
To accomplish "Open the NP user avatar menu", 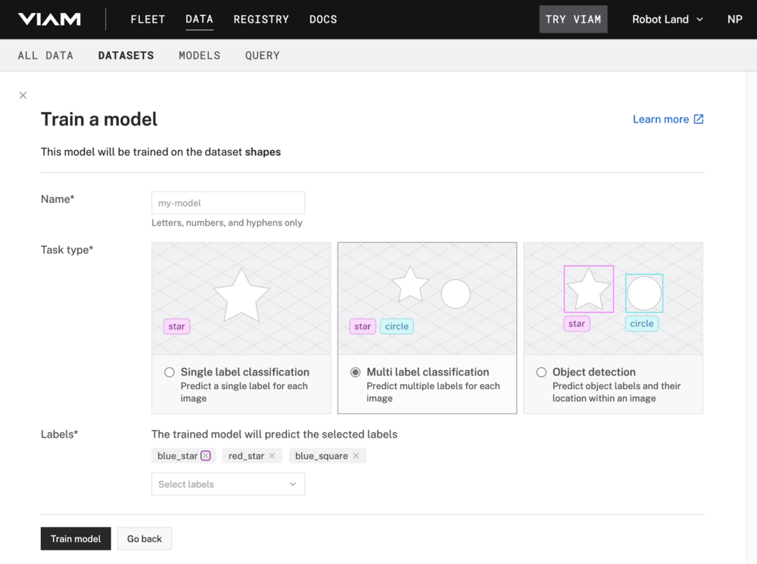I will tap(734, 19).
